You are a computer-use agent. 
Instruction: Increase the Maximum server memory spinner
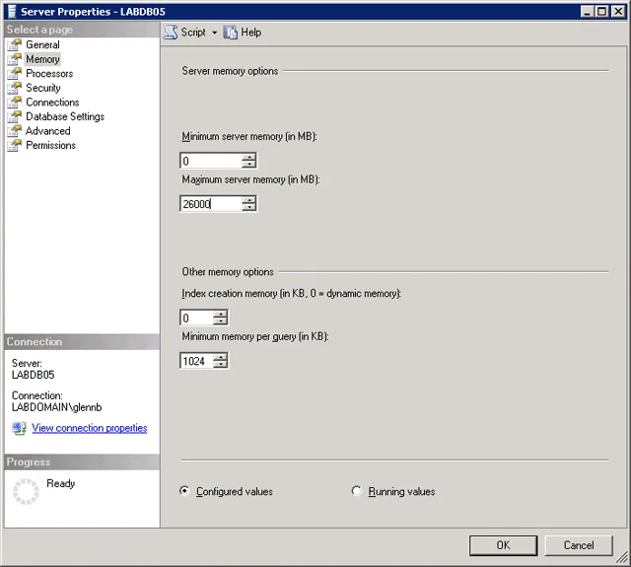(248, 200)
